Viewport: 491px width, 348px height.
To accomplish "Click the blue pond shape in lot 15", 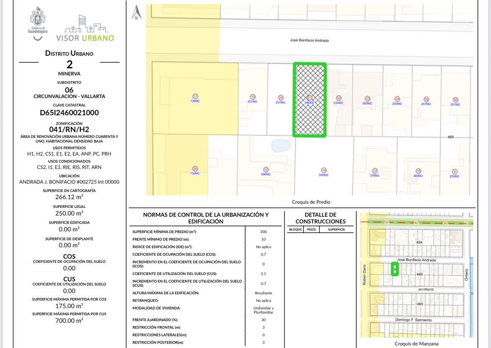I will click(281, 145).
